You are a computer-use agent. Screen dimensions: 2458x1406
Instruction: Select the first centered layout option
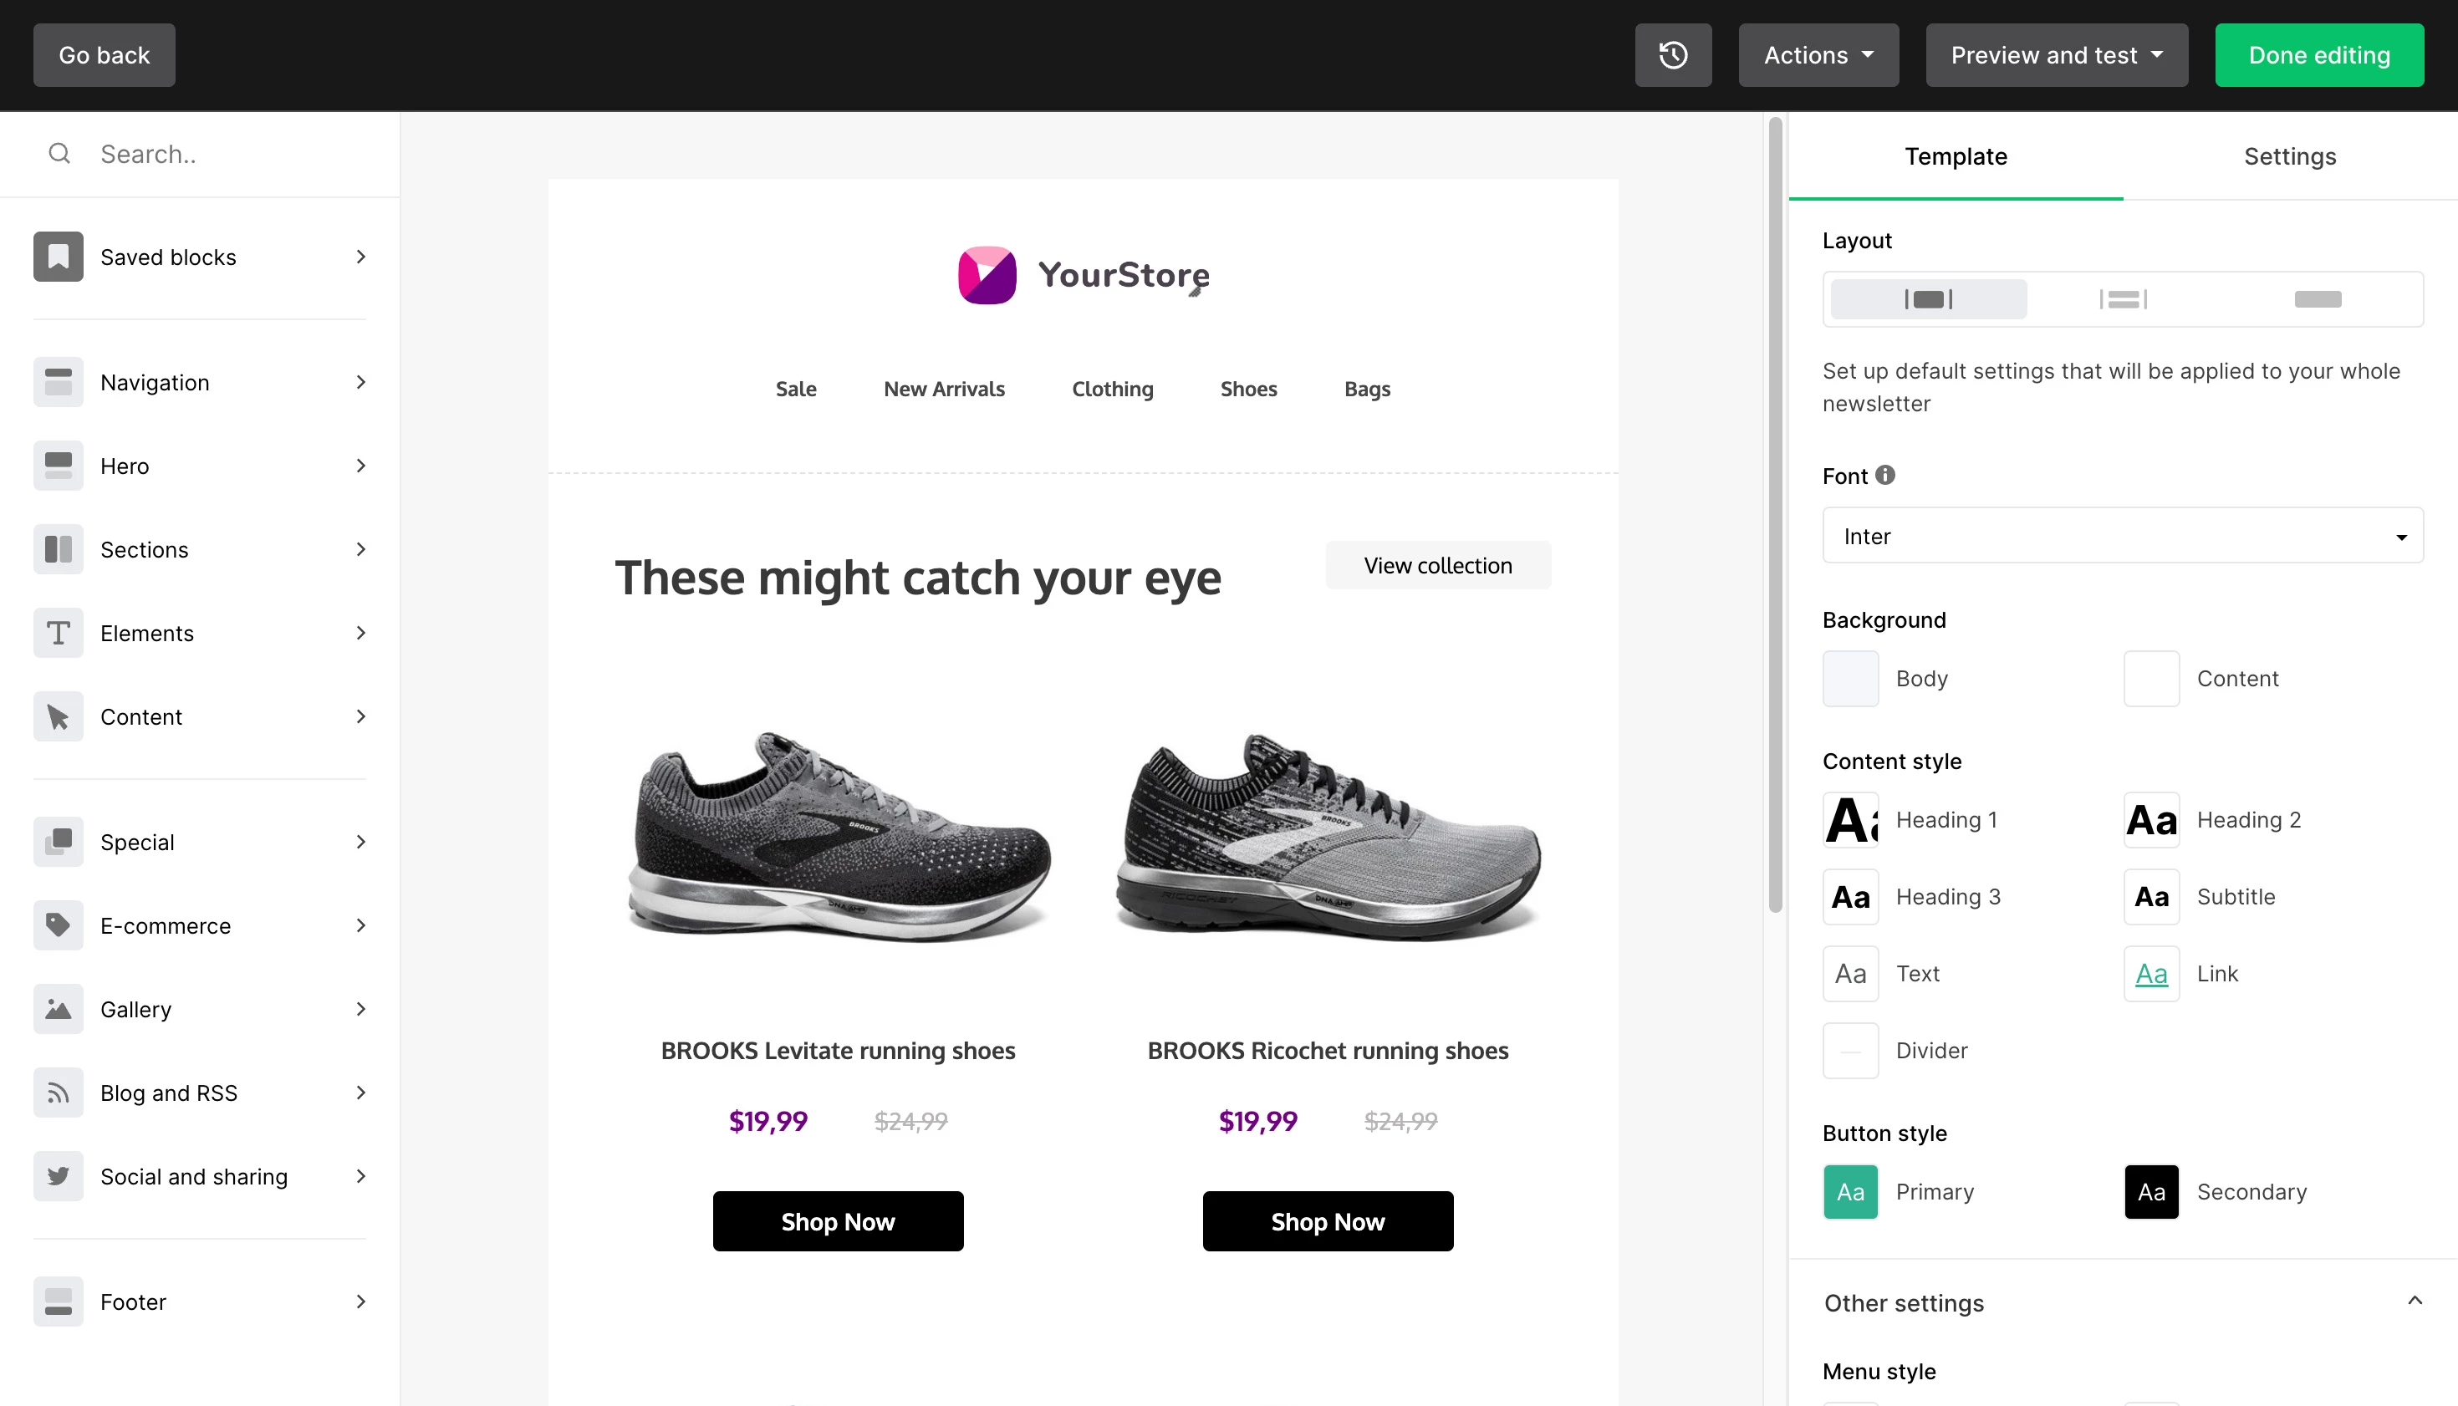pos(1928,299)
